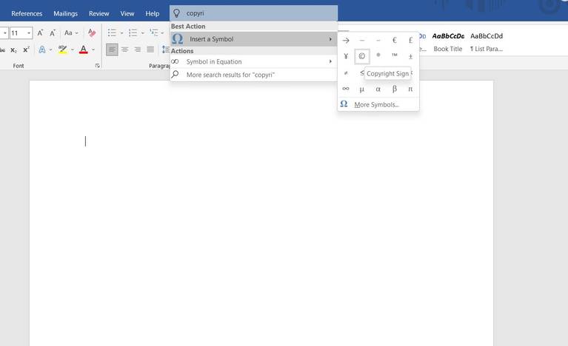The height and width of the screenshot is (346, 568).
Task: Apply yellow text highlight color
Action: pos(62,50)
